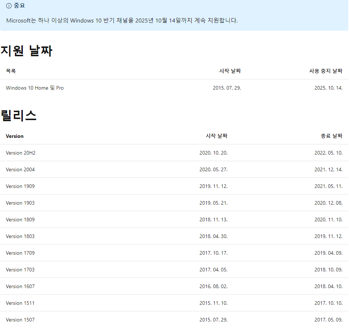Click start date 2015. 11. 10.
This screenshot has width=349, height=336.
coord(213,303)
